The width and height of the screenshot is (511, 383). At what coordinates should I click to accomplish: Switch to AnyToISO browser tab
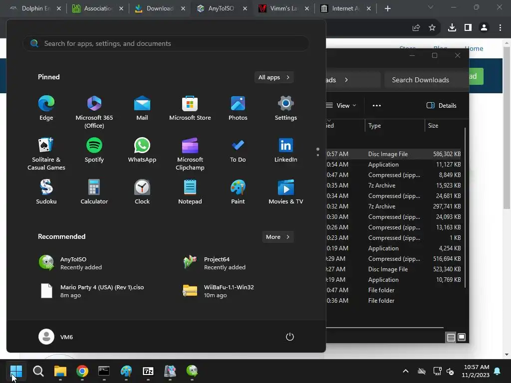[x=222, y=8]
